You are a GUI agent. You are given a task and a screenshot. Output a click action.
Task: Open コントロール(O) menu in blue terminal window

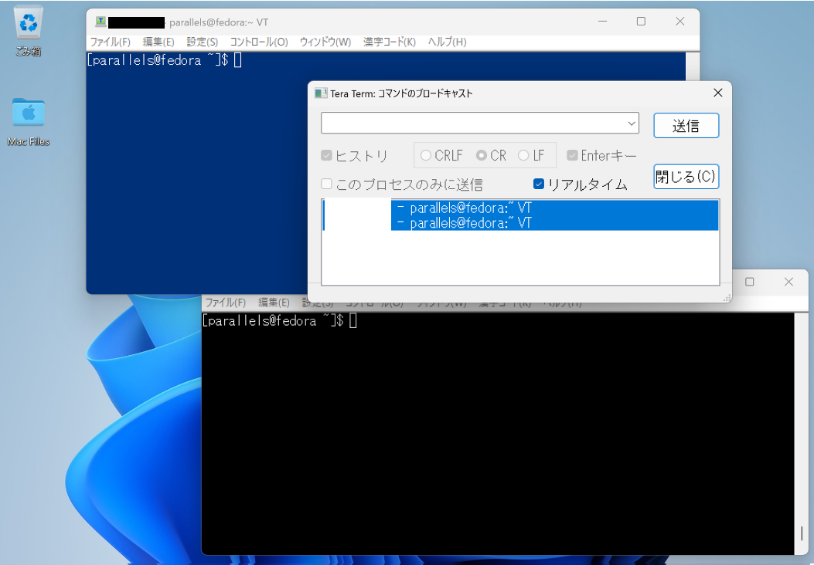[258, 42]
